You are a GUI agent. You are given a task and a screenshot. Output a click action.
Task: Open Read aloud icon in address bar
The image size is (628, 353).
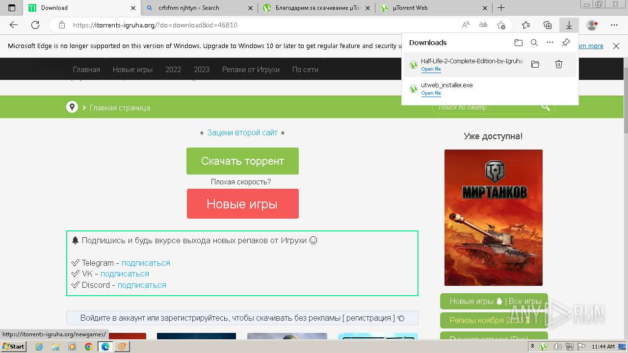pyautogui.click(x=466, y=25)
